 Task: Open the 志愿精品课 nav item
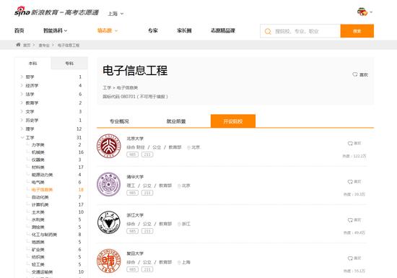click(x=223, y=30)
